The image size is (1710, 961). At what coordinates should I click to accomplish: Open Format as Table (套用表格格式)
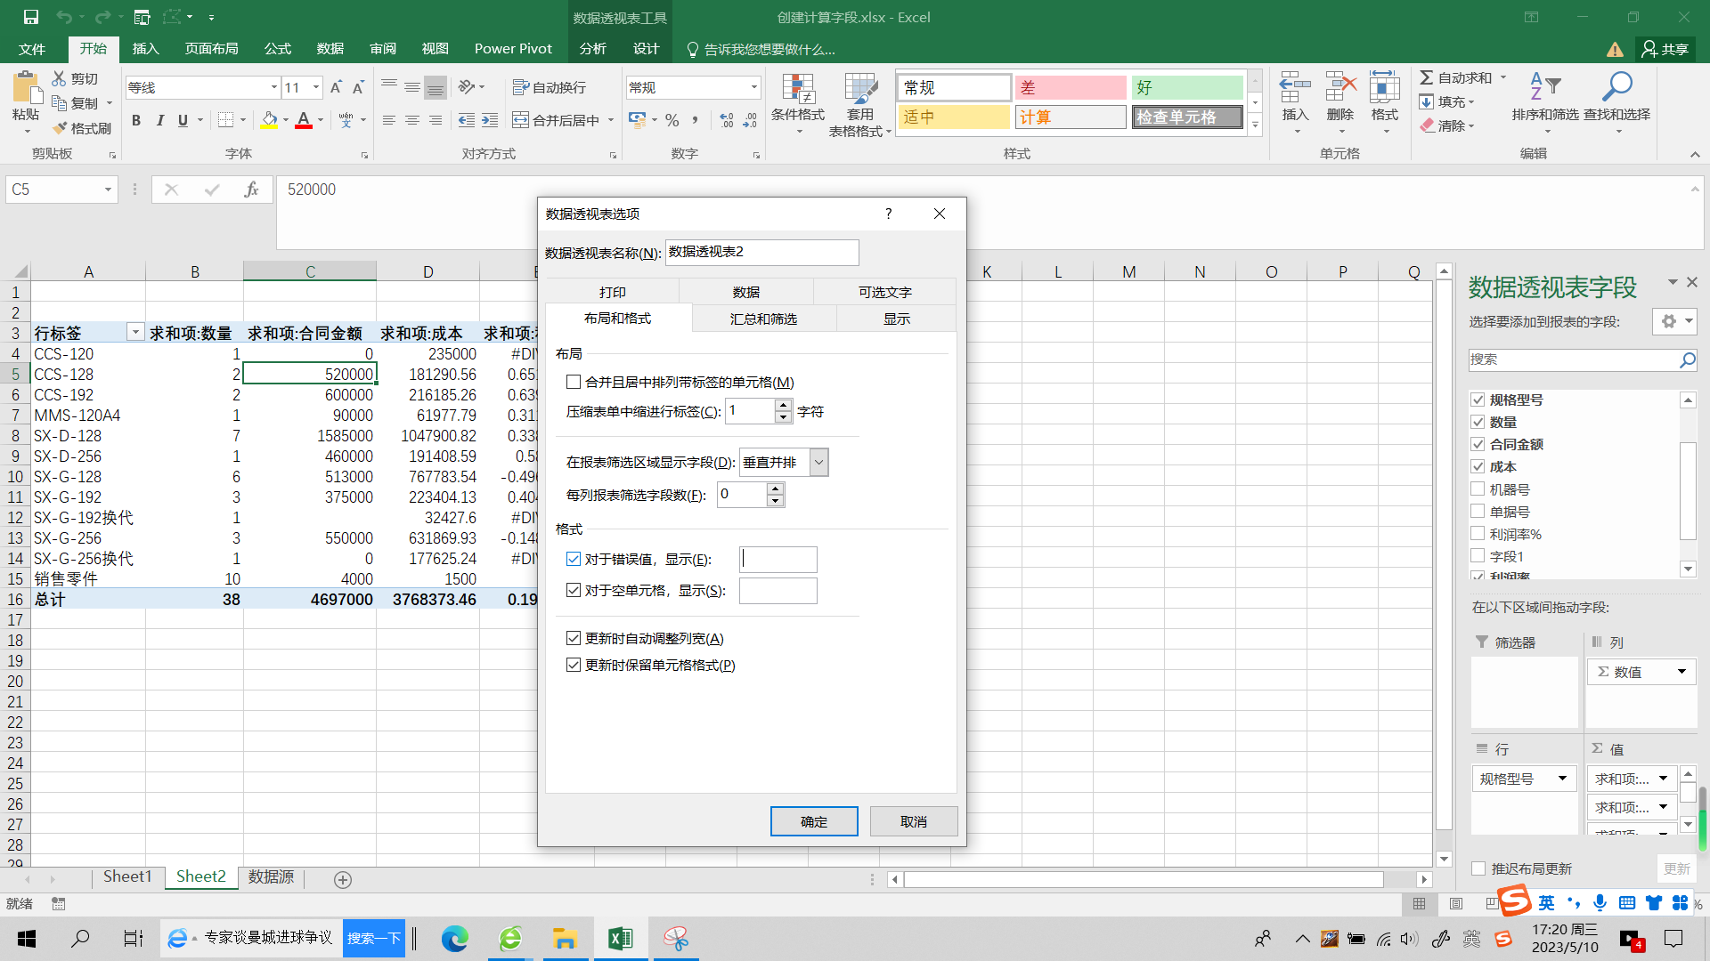[860, 104]
